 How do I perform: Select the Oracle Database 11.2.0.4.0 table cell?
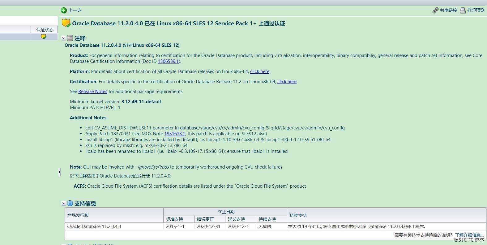click(x=114, y=227)
